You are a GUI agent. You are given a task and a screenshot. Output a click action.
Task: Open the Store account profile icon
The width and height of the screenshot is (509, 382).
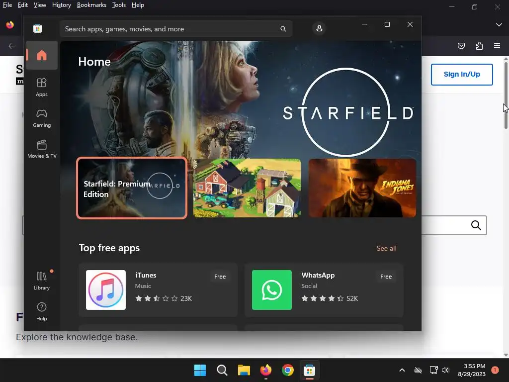point(319,28)
